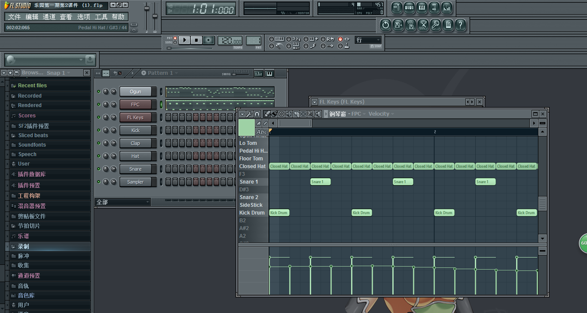Open the FPC channel target dropdown
This screenshot has height=313, width=587.
tap(358, 114)
